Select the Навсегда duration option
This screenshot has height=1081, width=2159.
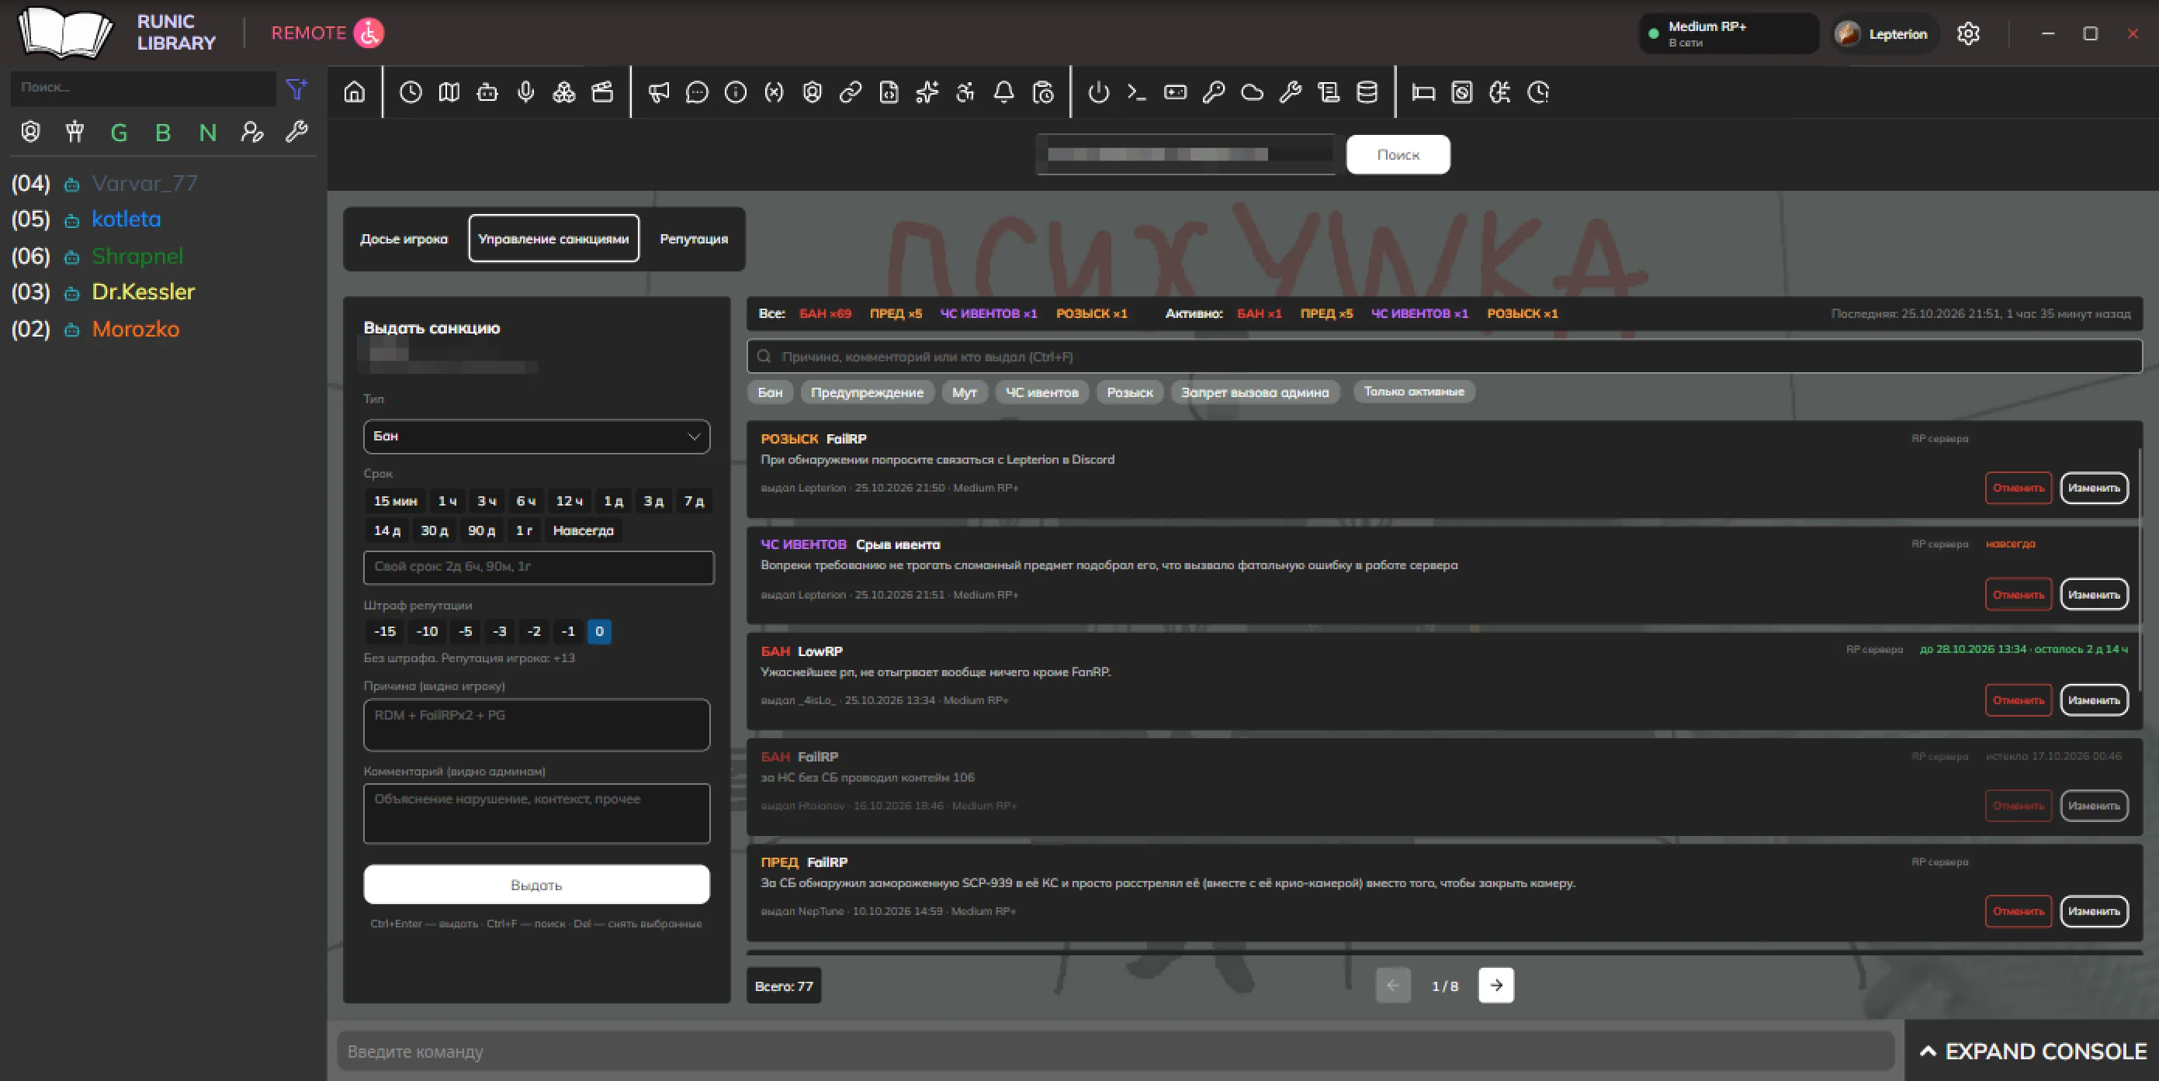coord(584,530)
